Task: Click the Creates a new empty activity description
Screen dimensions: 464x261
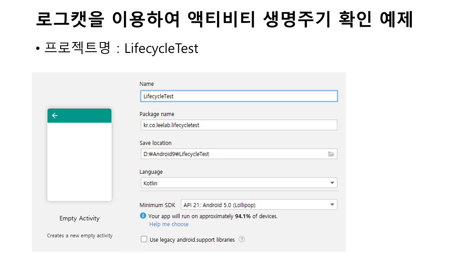Action: click(x=80, y=236)
